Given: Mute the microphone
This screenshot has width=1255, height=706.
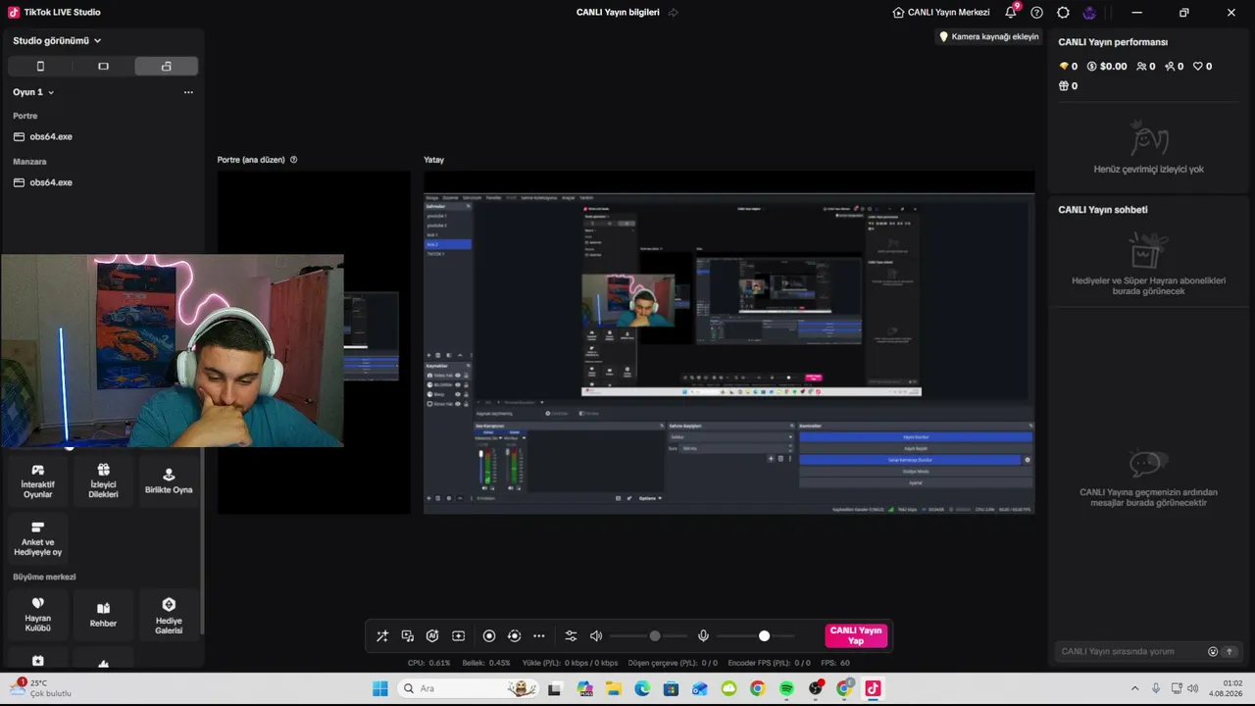Looking at the screenshot, I should (x=703, y=636).
